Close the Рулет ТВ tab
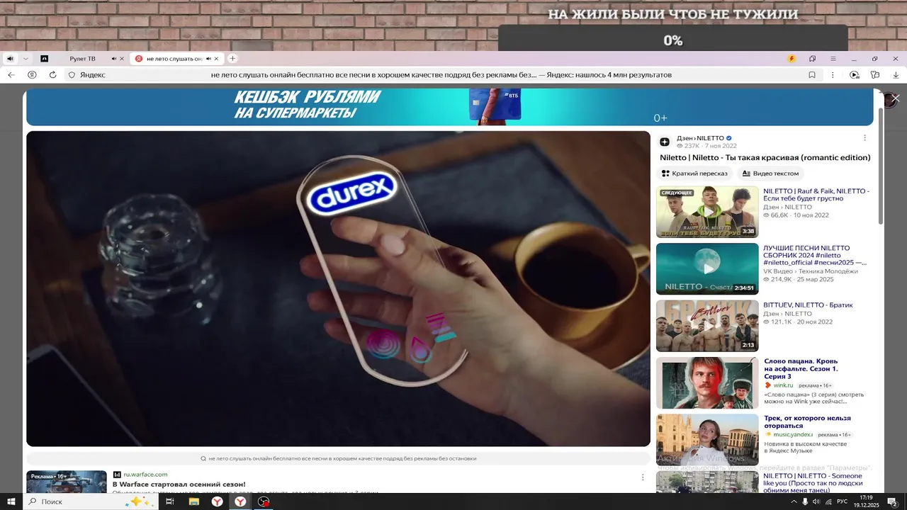 click(x=122, y=59)
